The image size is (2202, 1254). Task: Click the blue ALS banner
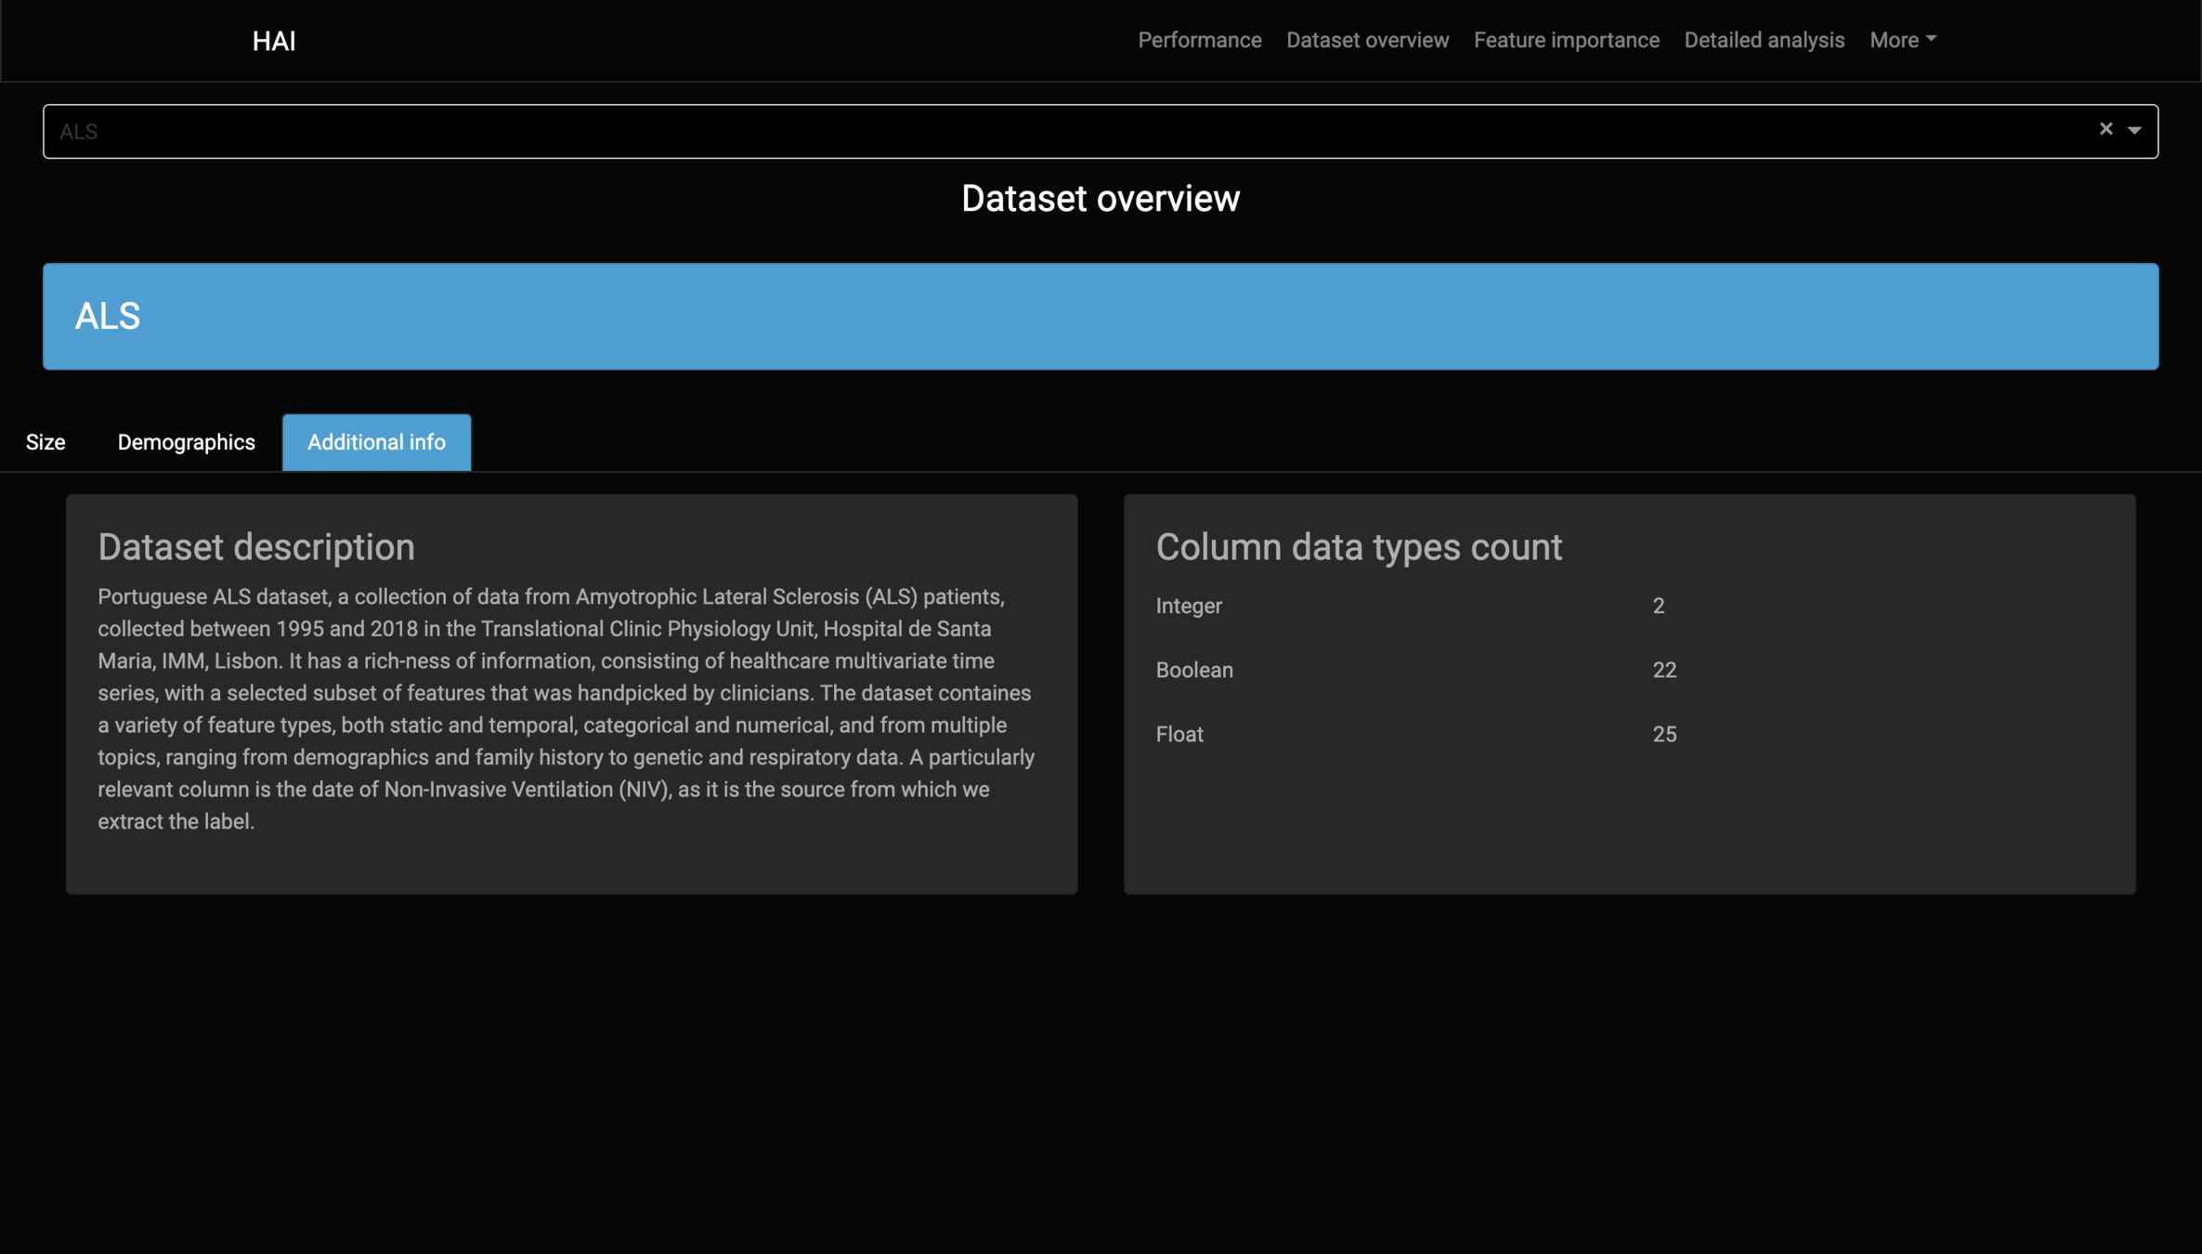pyautogui.click(x=1100, y=316)
